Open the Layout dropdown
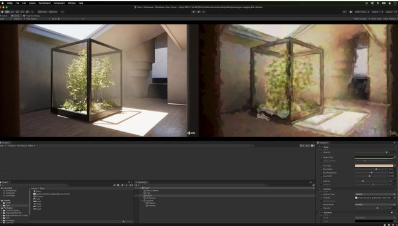 pos(390,12)
